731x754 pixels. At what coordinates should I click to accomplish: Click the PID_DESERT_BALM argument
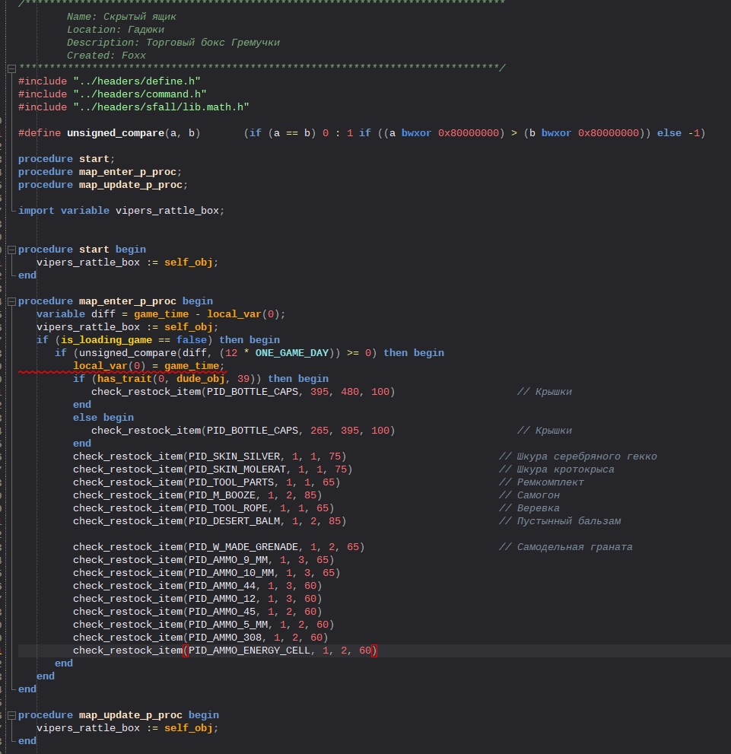pos(234,522)
